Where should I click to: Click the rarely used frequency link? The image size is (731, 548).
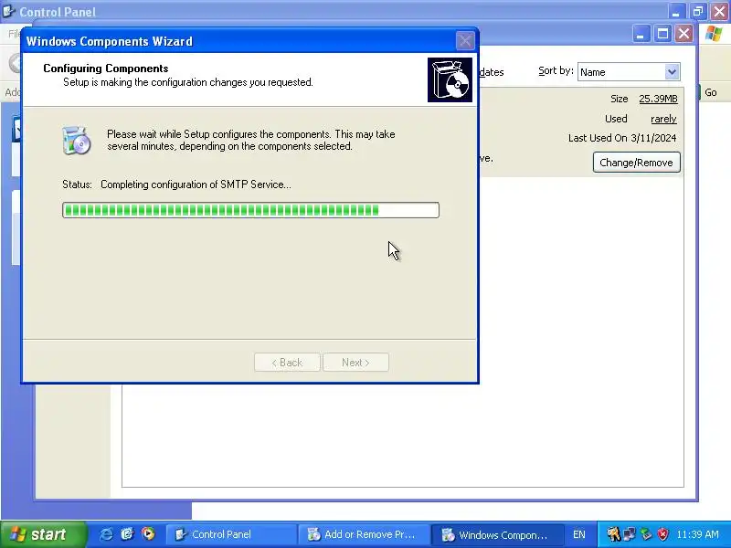(x=663, y=119)
